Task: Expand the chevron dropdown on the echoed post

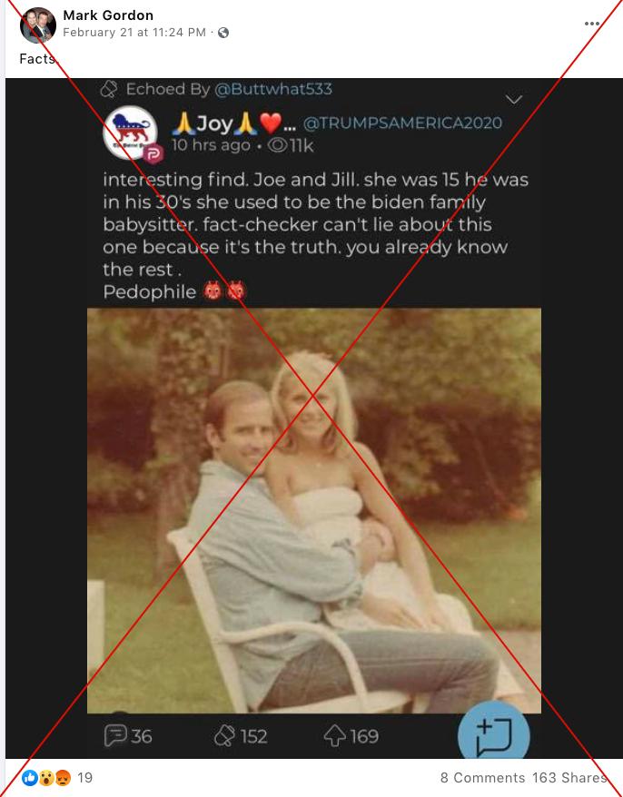Action: (x=514, y=99)
